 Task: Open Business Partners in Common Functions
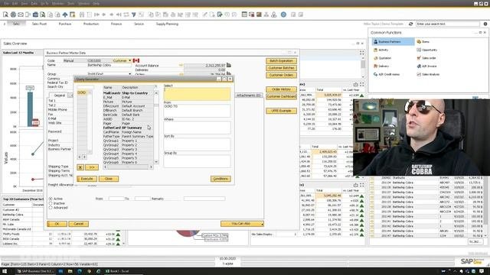click(393, 41)
